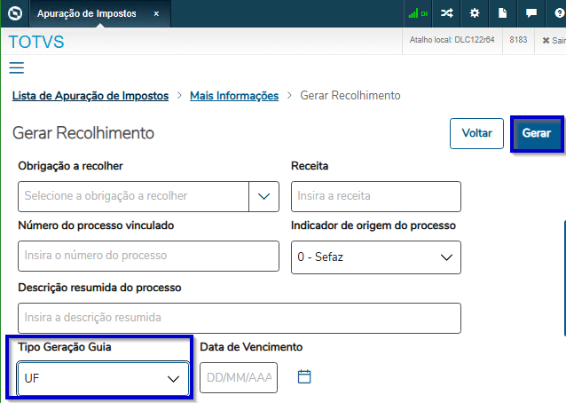
Task: Close the Apuração de Impostos tab
Action: 157,14
